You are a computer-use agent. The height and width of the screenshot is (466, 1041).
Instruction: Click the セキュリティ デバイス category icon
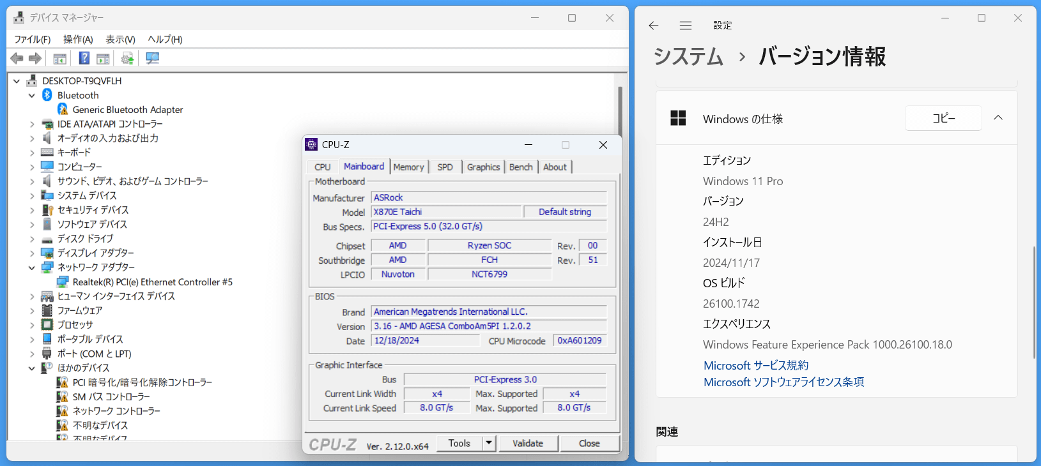(47, 210)
